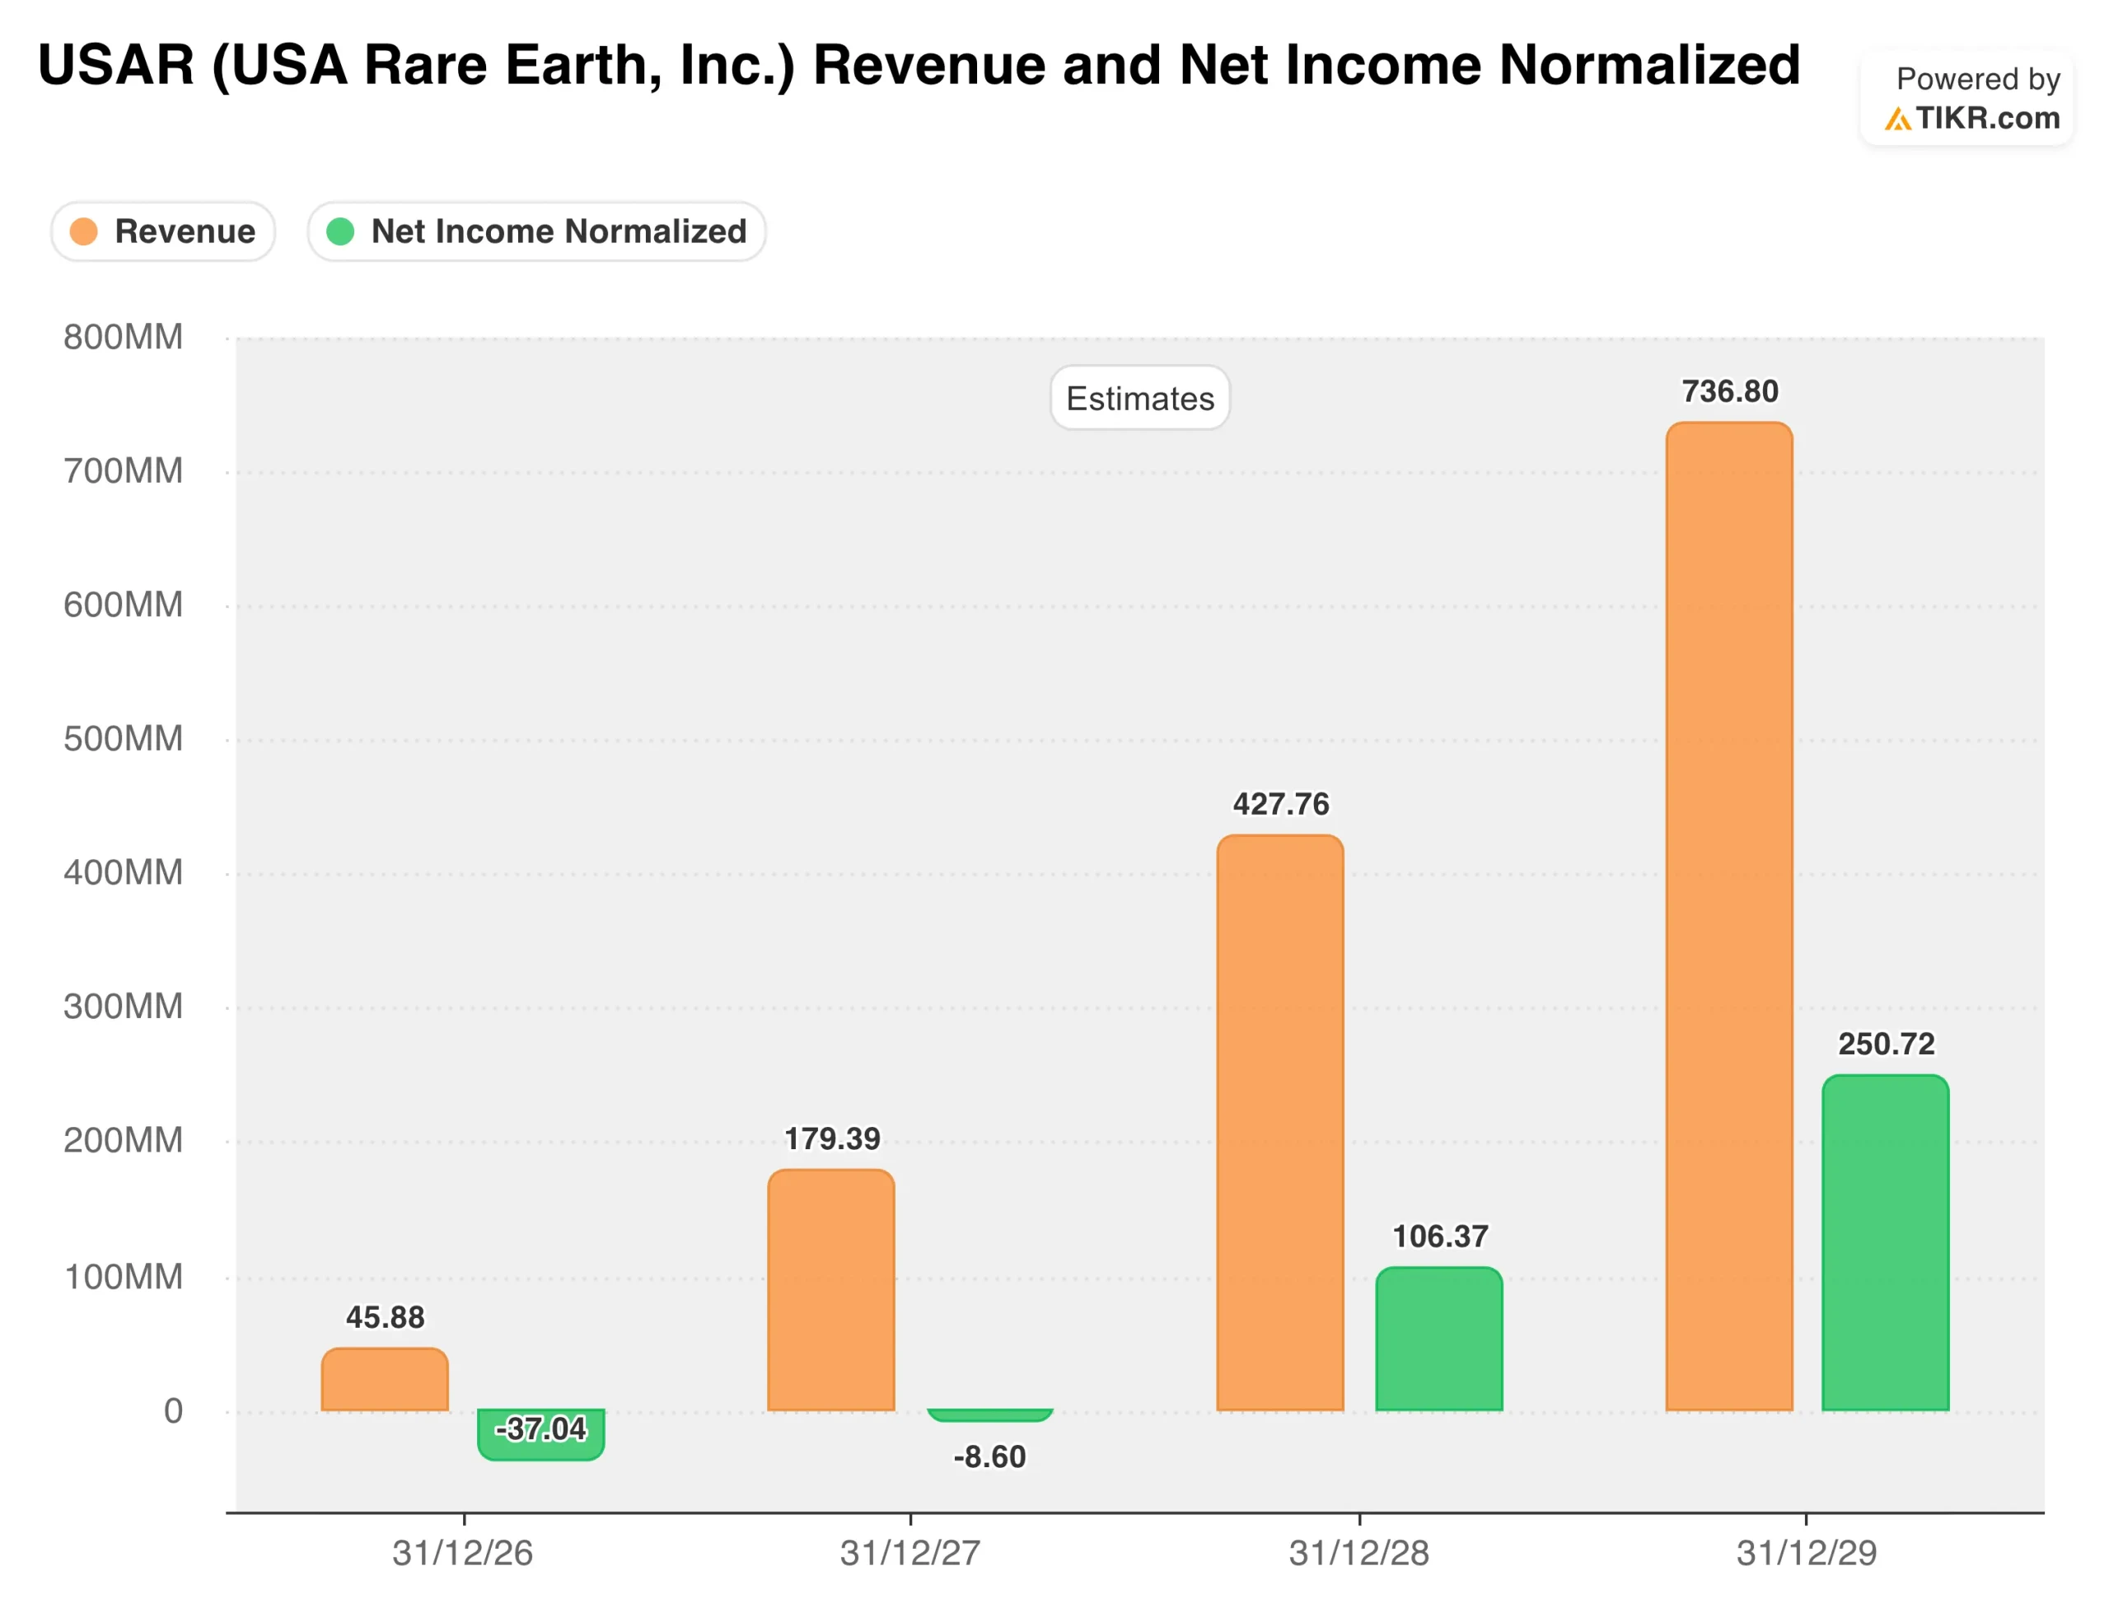Click the chart title text
Screen dimensions: 2109x1622
pyautogui.click(x=919, y=65)
